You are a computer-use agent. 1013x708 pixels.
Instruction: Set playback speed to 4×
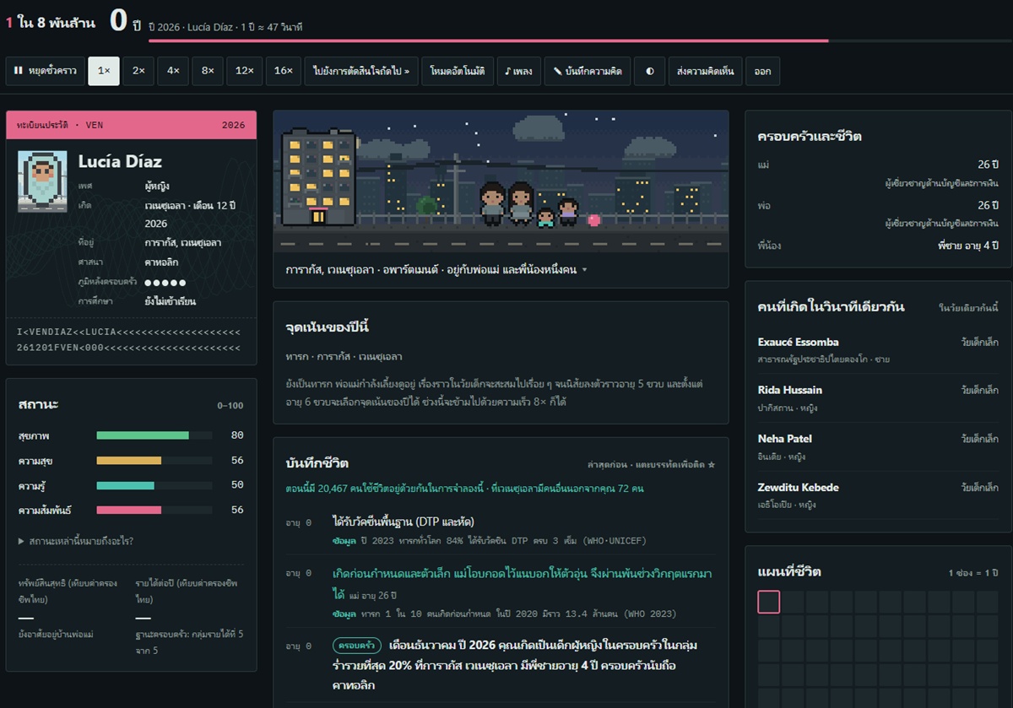tap(173, 72)
